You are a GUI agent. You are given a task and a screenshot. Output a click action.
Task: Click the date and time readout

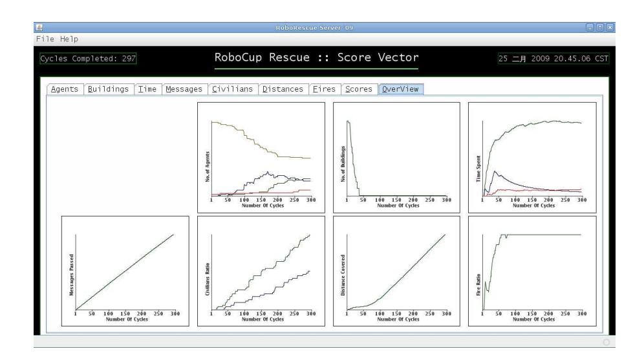553,59
